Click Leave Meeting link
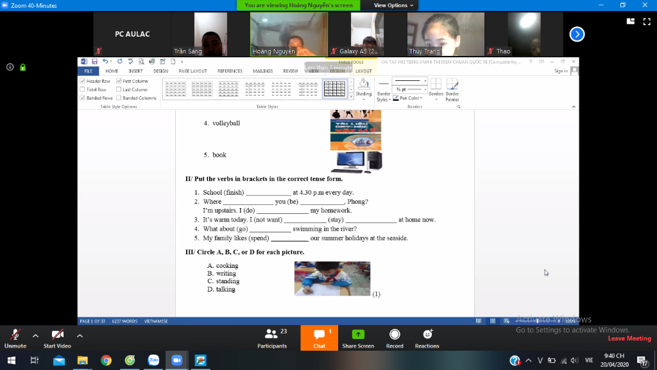 point(629,339)
